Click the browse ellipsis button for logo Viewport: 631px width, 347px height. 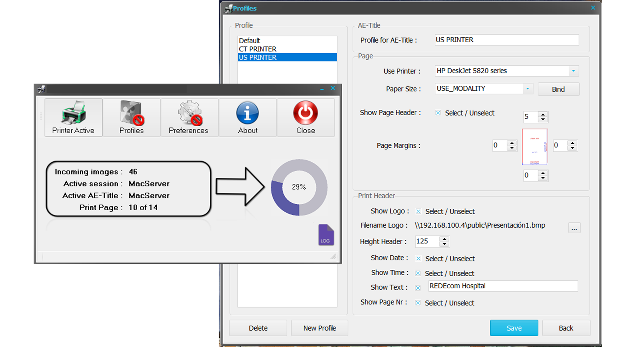[x=574, y=228]
